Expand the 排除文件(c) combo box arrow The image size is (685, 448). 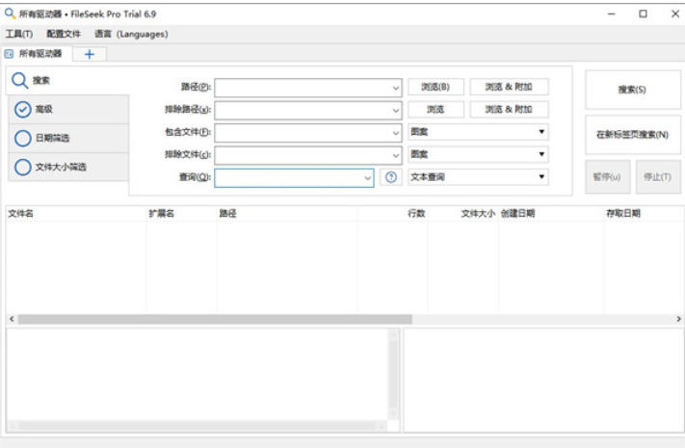[395, 155]
